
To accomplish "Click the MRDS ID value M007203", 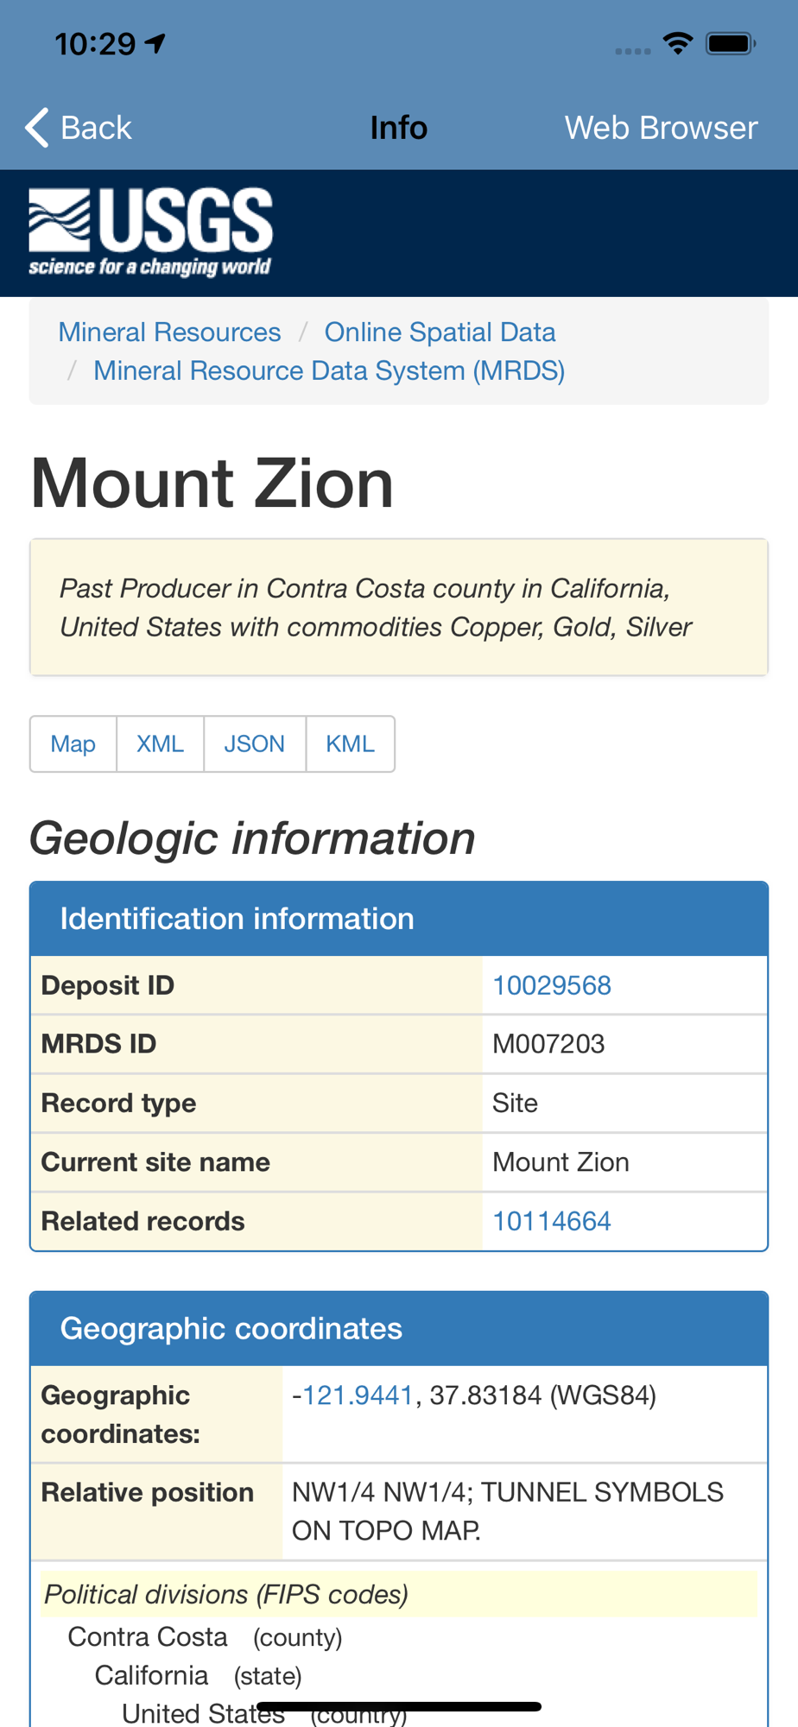I will 548,1044.
